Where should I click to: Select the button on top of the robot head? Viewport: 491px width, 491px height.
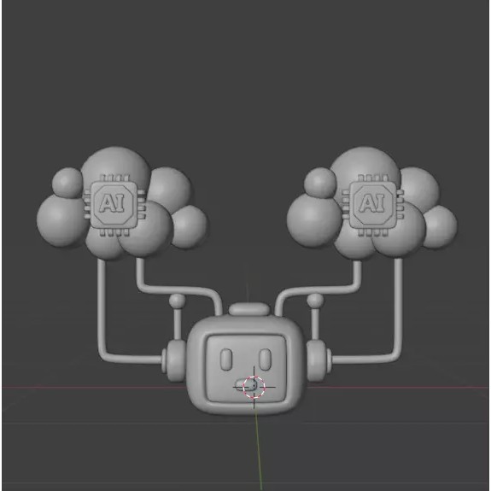coord(249,309)
